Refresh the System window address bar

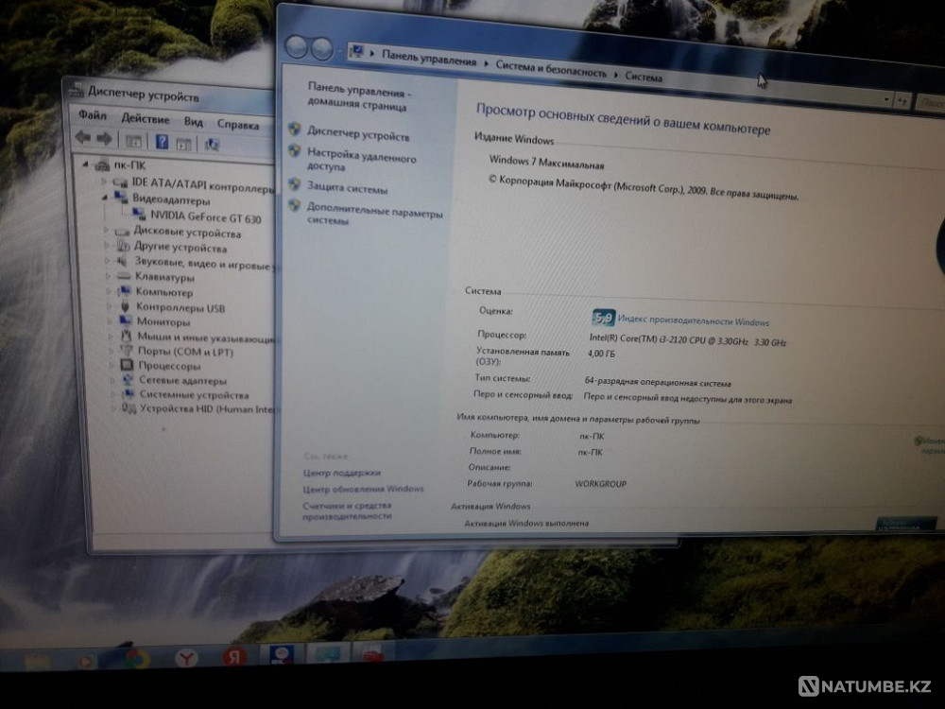pyautogui.click(x=902, y=101)
